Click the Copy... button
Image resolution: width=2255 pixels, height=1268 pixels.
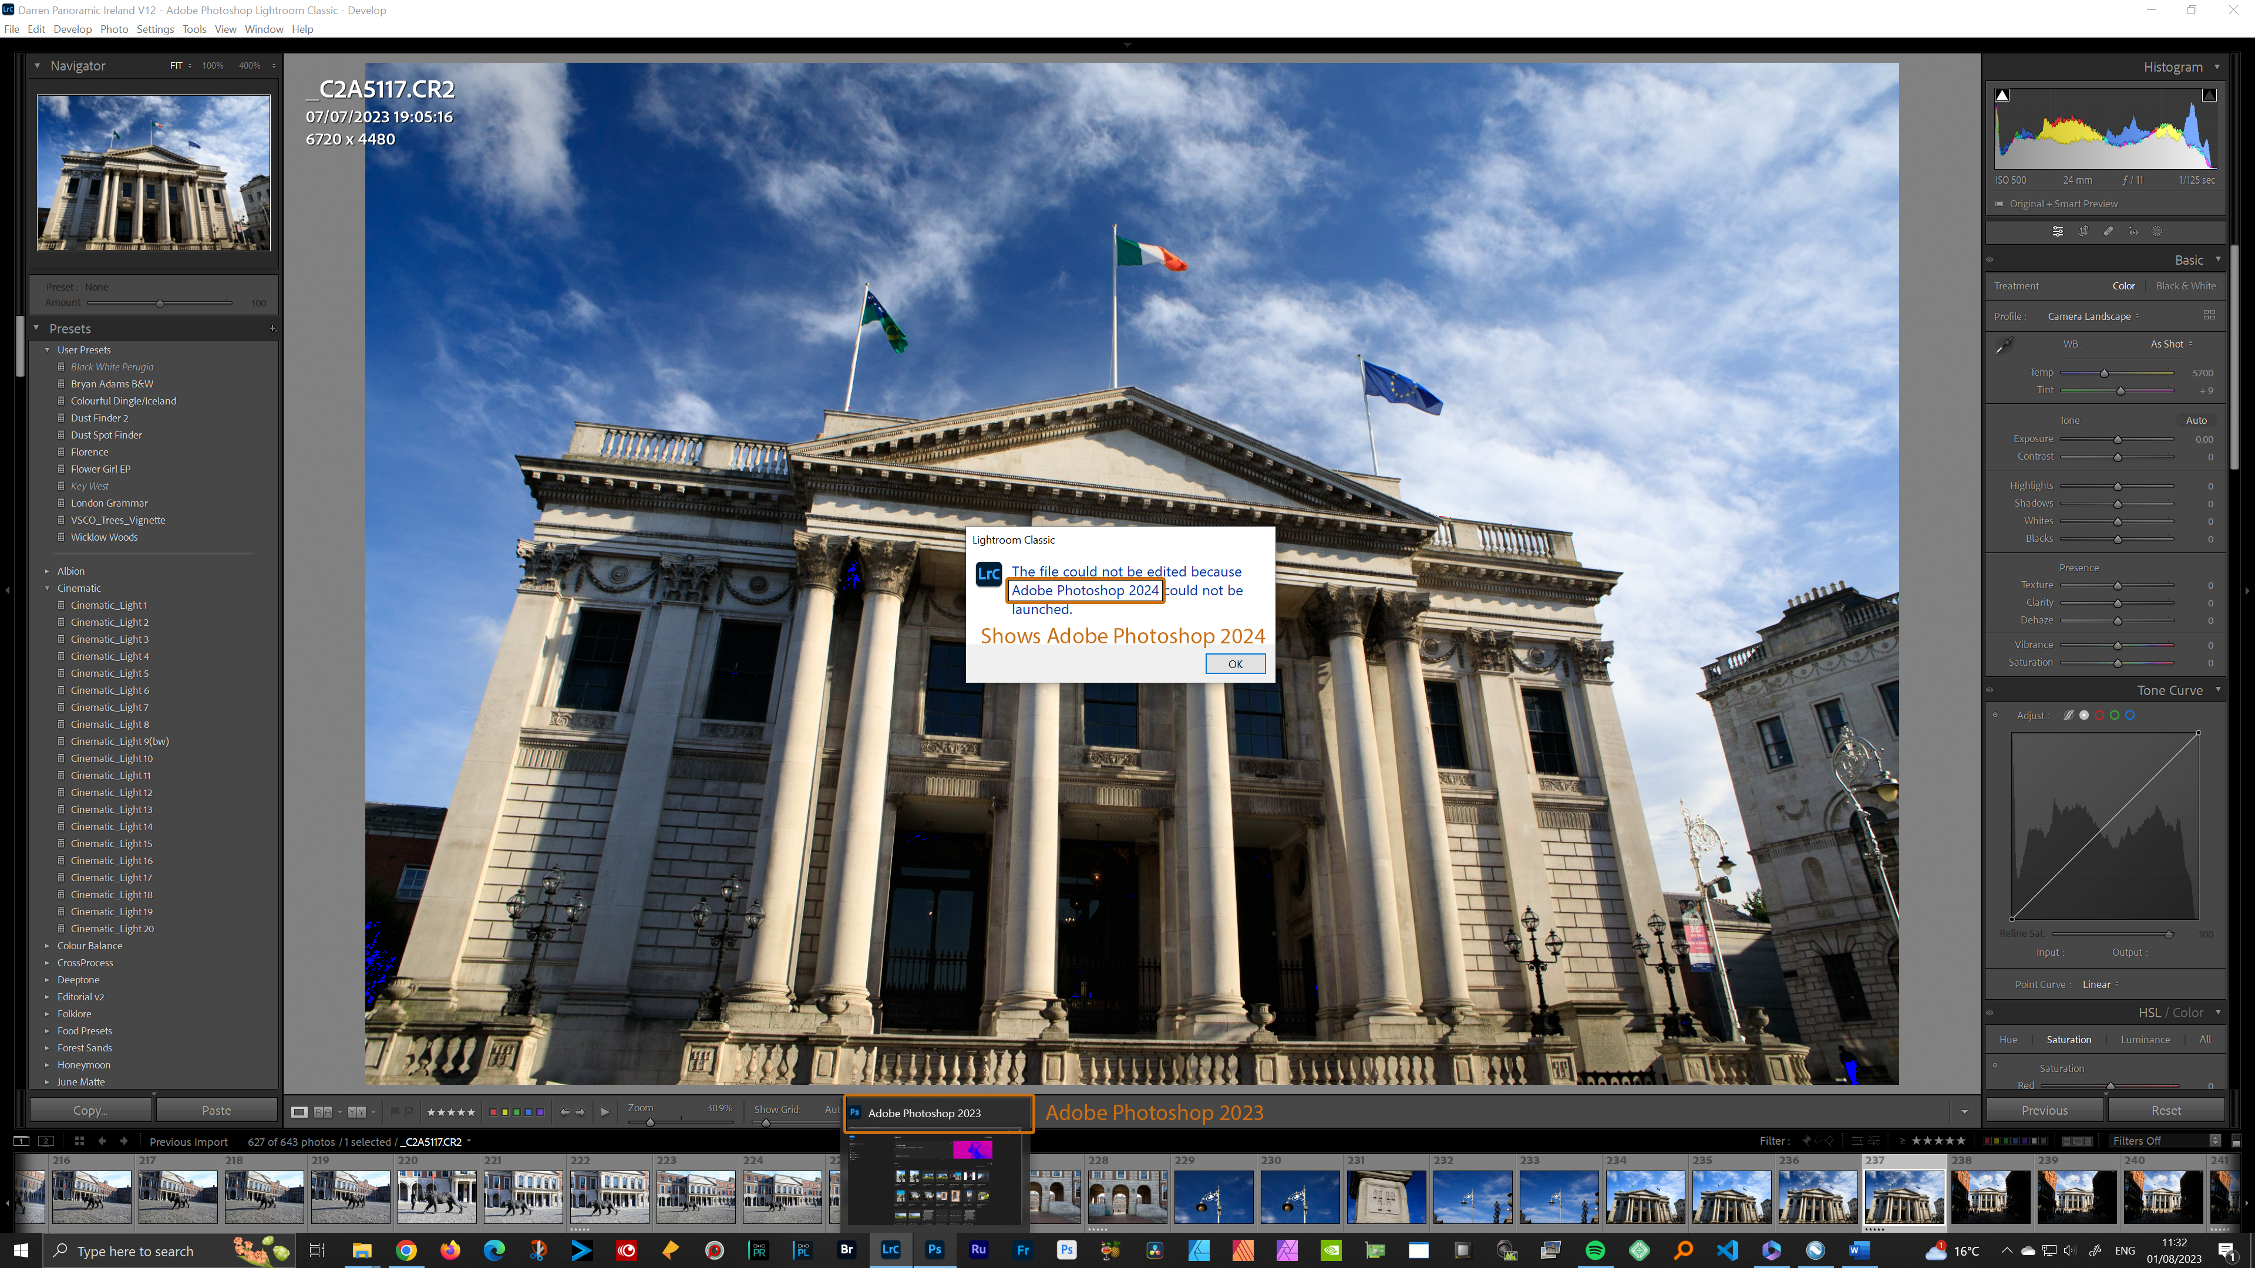91,1111
